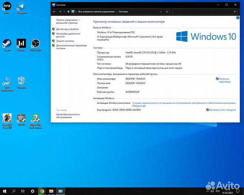Open the Windows Start menu

[x=4, y=191]
